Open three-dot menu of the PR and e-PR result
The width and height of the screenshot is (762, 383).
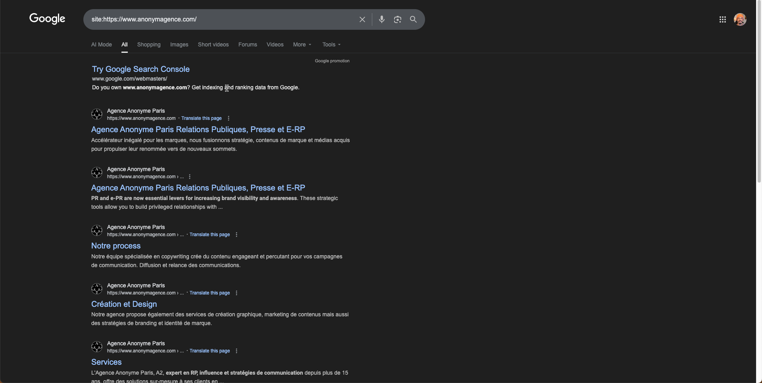pos(190,177)
